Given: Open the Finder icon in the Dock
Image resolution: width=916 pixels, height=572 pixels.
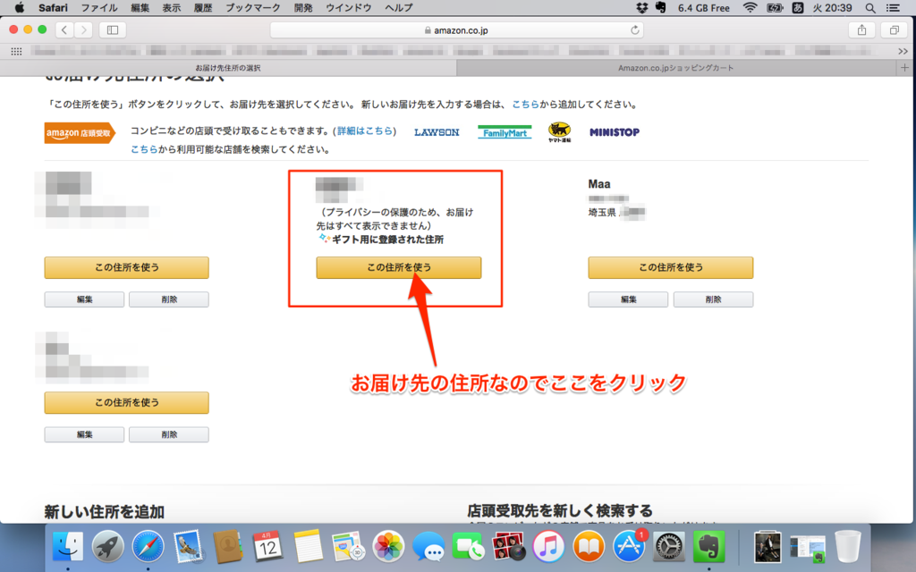Looking at the screenshot, I should (x=68, y=547).
